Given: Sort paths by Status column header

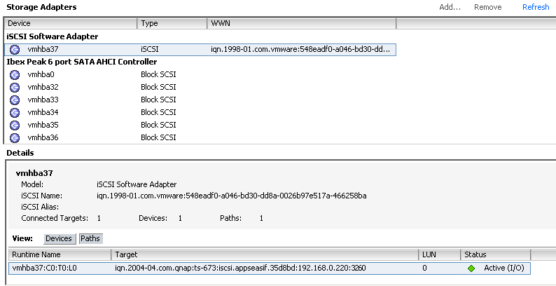Looking at the screenshot, I should (x=495, y=254).
